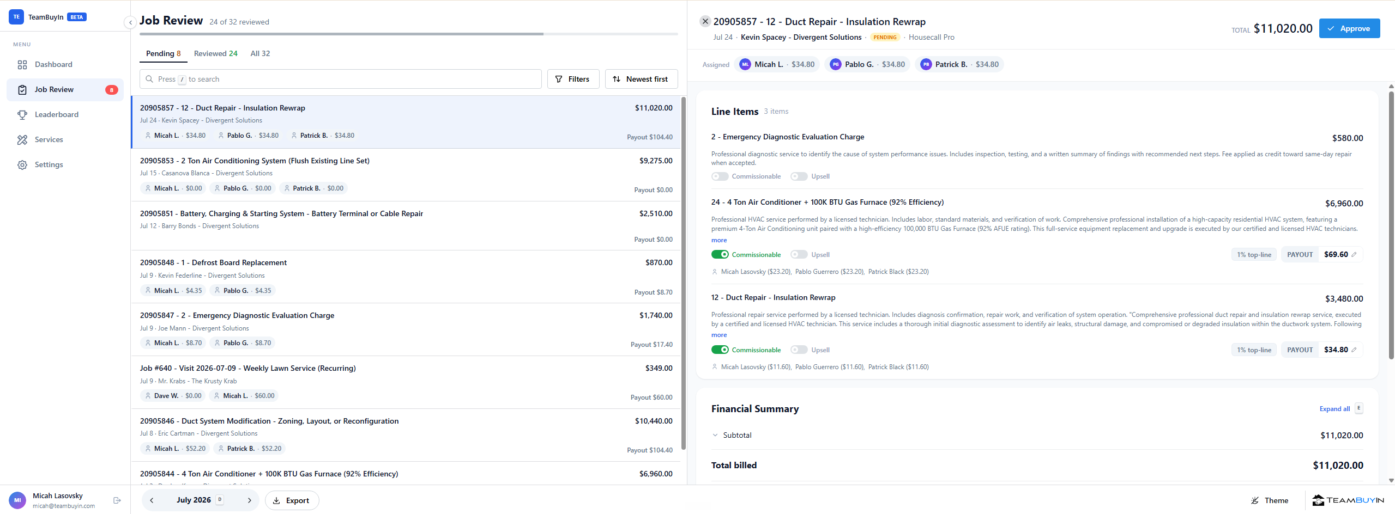The height and width of the screenshot is (514, 1395).
Task: Click the MI user avatar
Action: 17,500
